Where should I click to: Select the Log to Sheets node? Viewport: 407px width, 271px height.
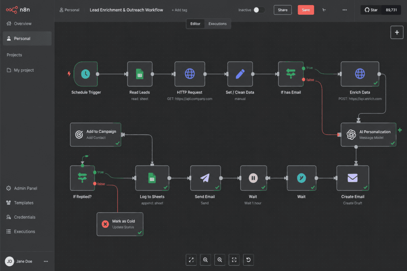152,178
